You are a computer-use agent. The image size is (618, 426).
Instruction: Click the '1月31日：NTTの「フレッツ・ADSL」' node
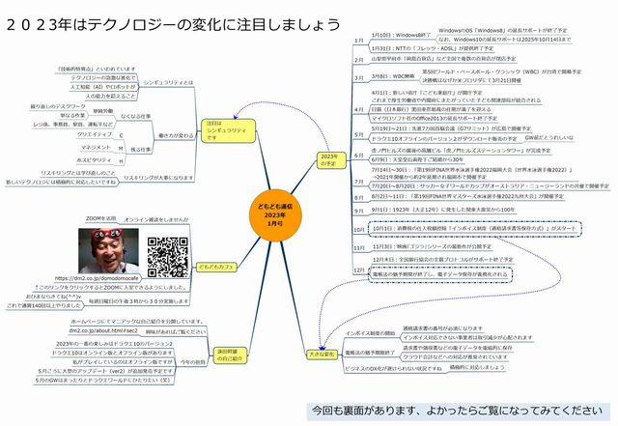tap(433, 48)
